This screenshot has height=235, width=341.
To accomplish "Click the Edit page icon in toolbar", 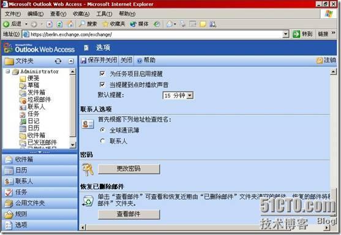I will (x=193, y=24).
